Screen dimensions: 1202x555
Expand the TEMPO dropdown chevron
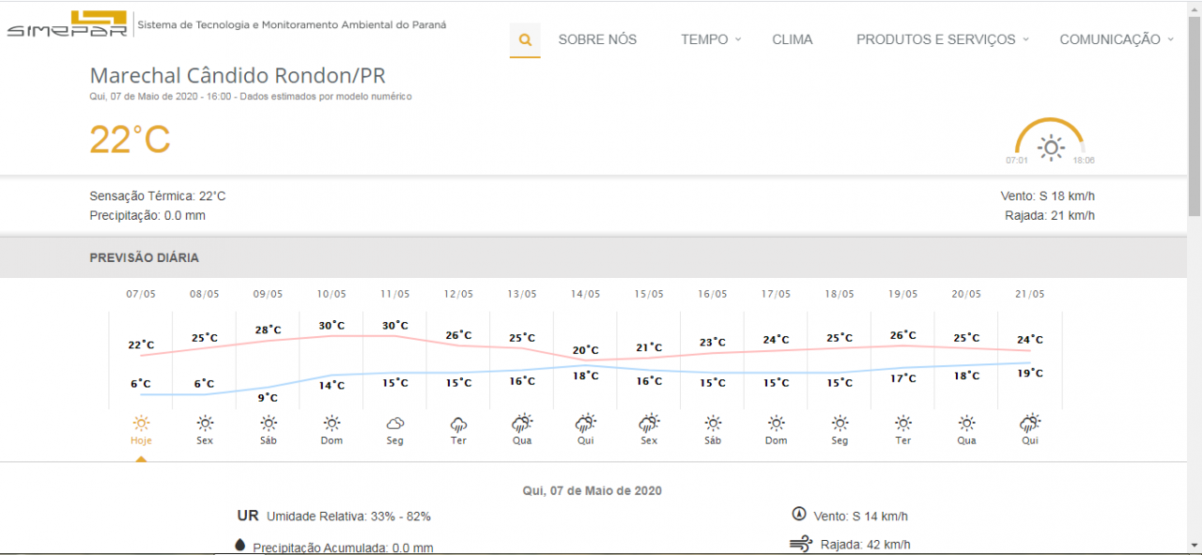[x=738, y=39]
